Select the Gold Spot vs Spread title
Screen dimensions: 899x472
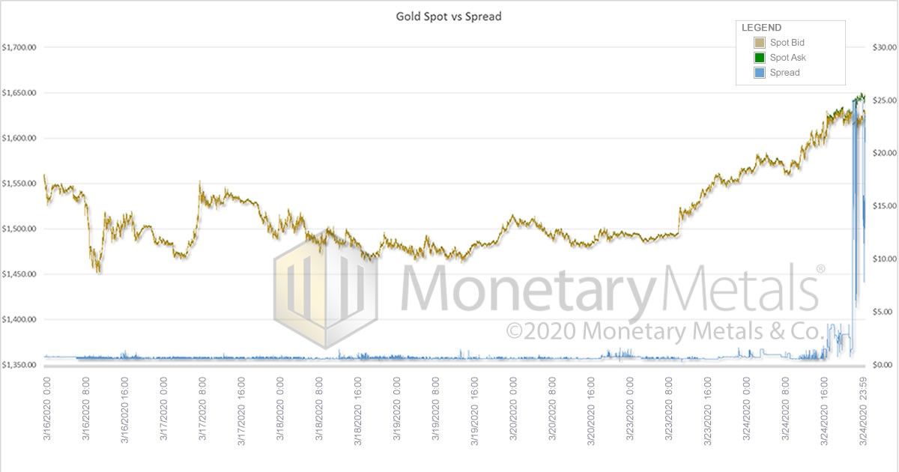(x=449, y=16)
